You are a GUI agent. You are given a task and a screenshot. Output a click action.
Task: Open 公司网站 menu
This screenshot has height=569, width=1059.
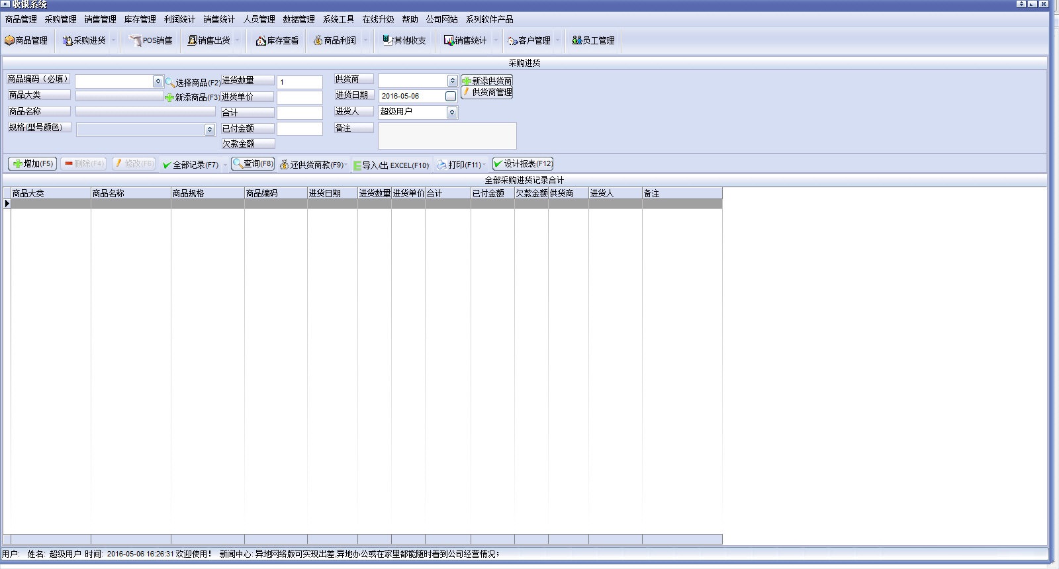tap(442, 19)
